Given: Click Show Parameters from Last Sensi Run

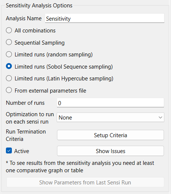Looking at the screenshot, I should 85,182.
